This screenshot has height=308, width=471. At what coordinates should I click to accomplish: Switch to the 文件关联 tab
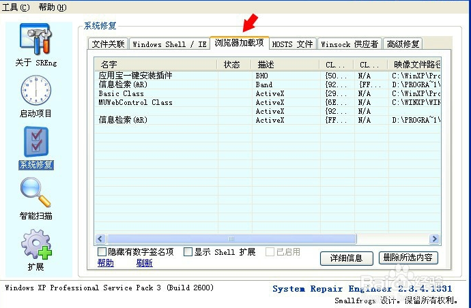pyautogui.click(x=108, y=44)
